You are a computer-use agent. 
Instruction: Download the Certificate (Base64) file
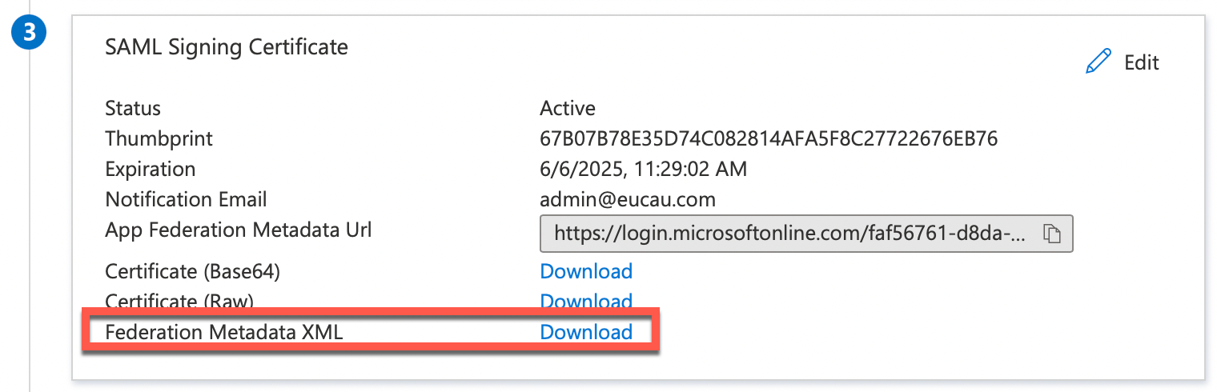click(x=586, y=271)
